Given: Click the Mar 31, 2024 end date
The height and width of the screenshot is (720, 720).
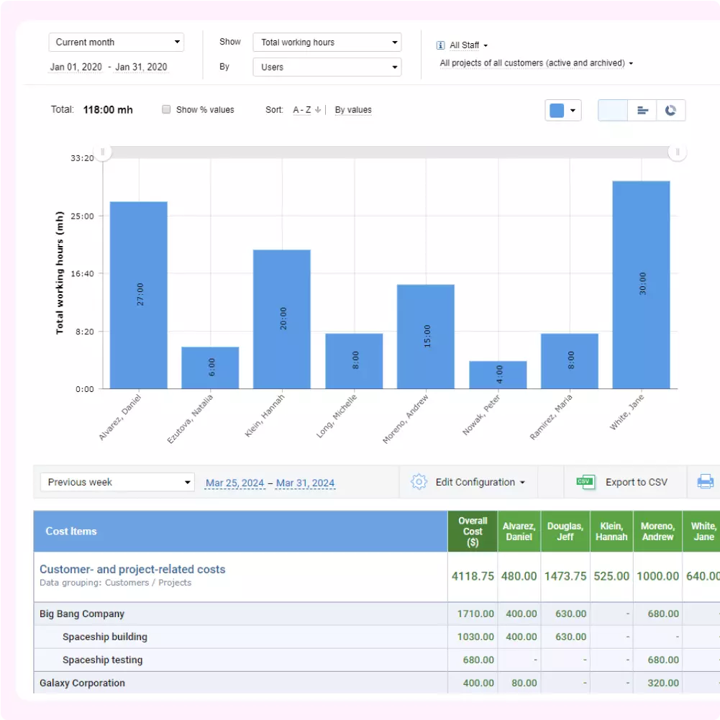Looking at the screenshot, I should coord(306,483).
